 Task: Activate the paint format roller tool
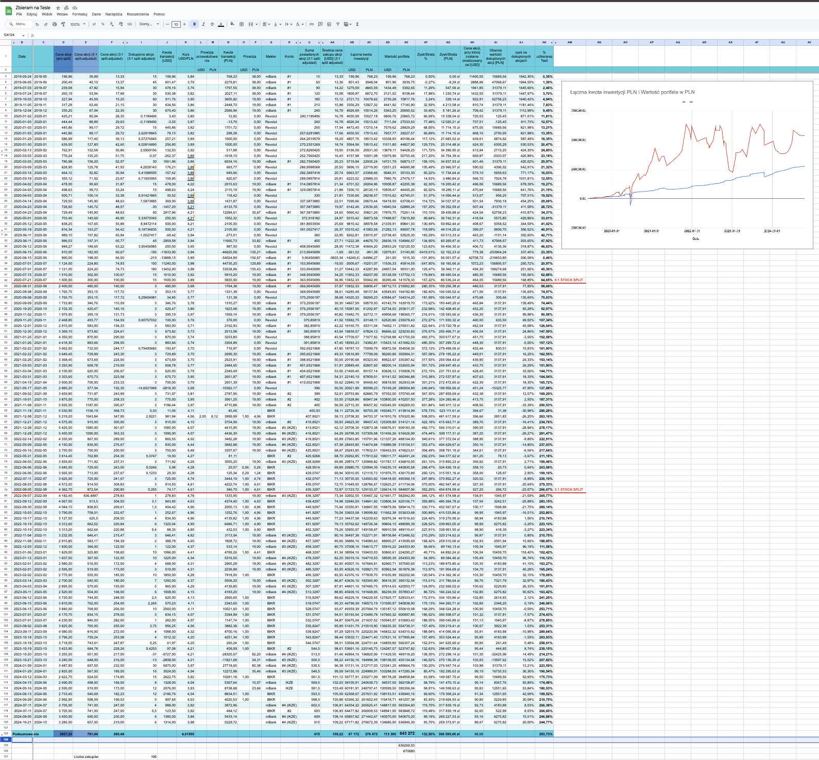(63, 24)
